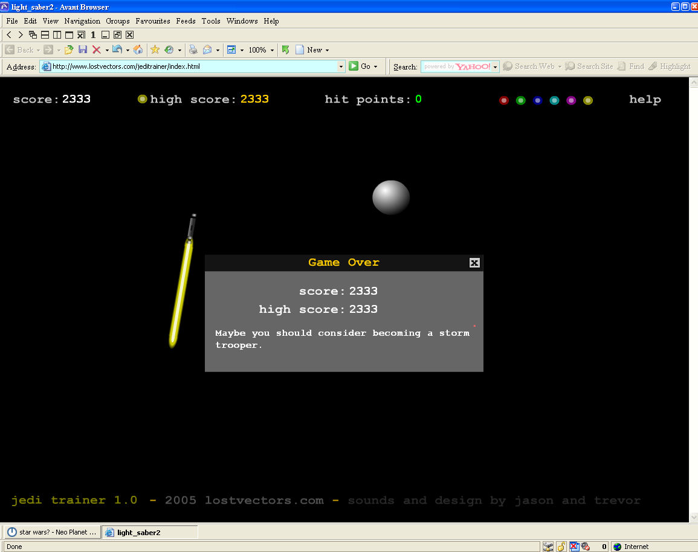Stop loading with the red X icon

point(97,50)
